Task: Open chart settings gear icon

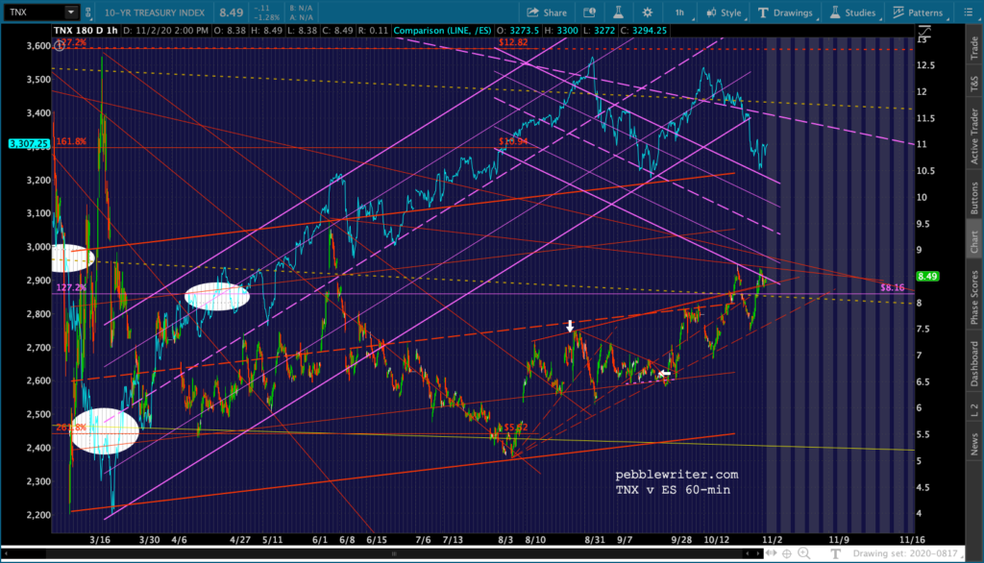Action: point(647,12)
